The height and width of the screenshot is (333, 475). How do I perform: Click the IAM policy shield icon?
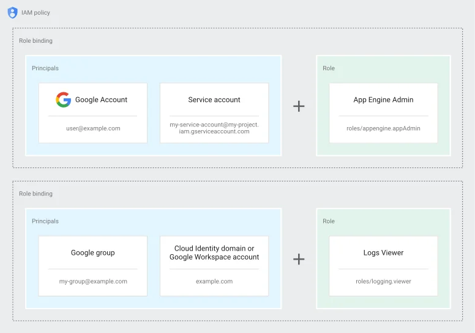click(x=12, y=13)
